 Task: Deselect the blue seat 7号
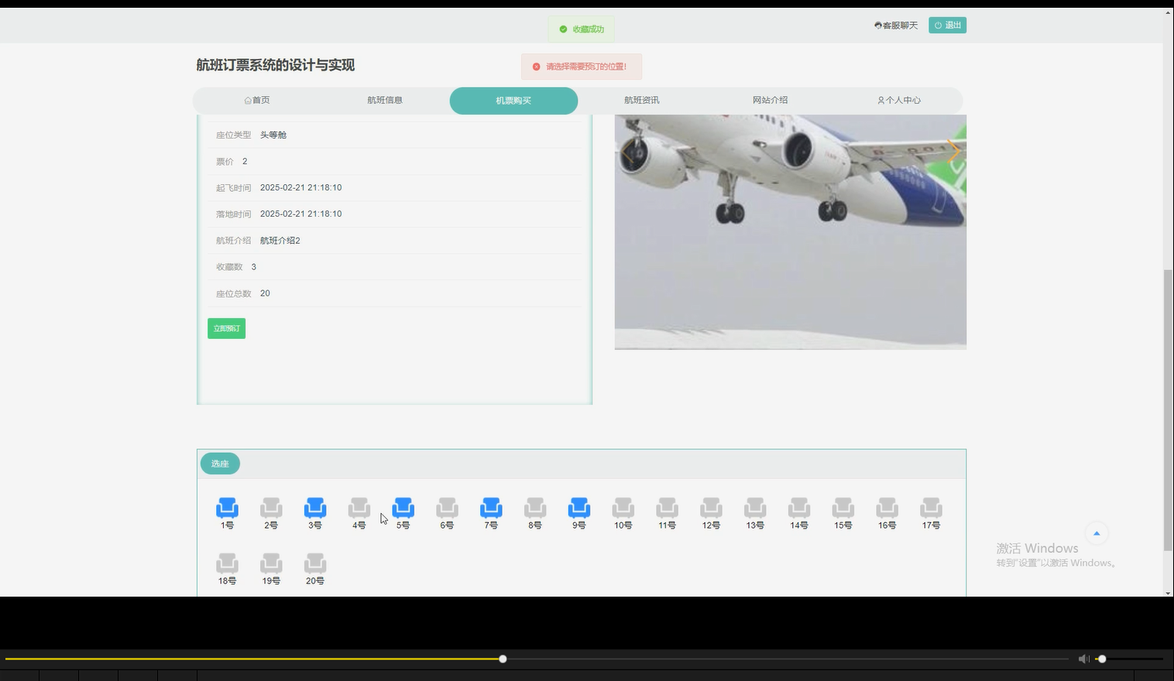coord(490,508)
